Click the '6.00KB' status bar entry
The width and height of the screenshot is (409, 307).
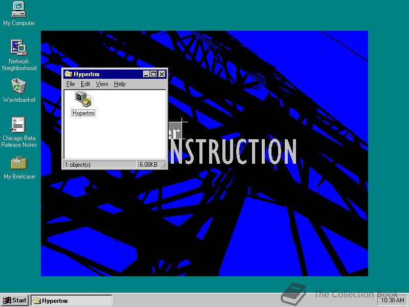tap(148, 165)
